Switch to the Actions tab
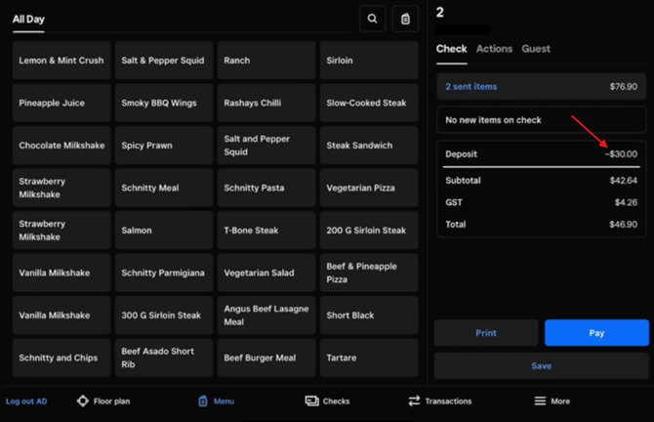The image size is (654, 422). (494, 49)
